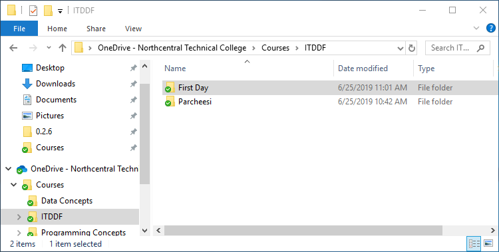Switch to the View ribbon tab
This screenshot has height=252, width=499.
(x=133, y=29)
